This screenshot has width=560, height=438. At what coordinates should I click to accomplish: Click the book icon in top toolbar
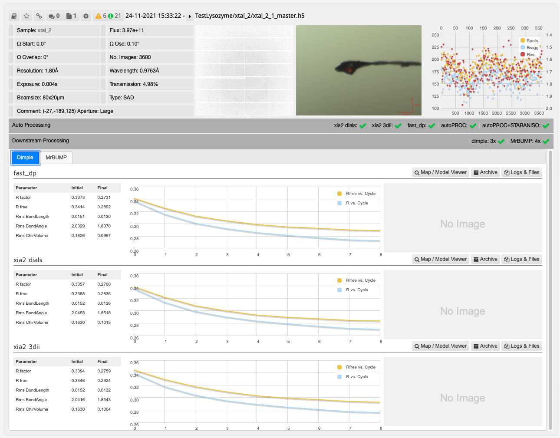pos(14,16)
